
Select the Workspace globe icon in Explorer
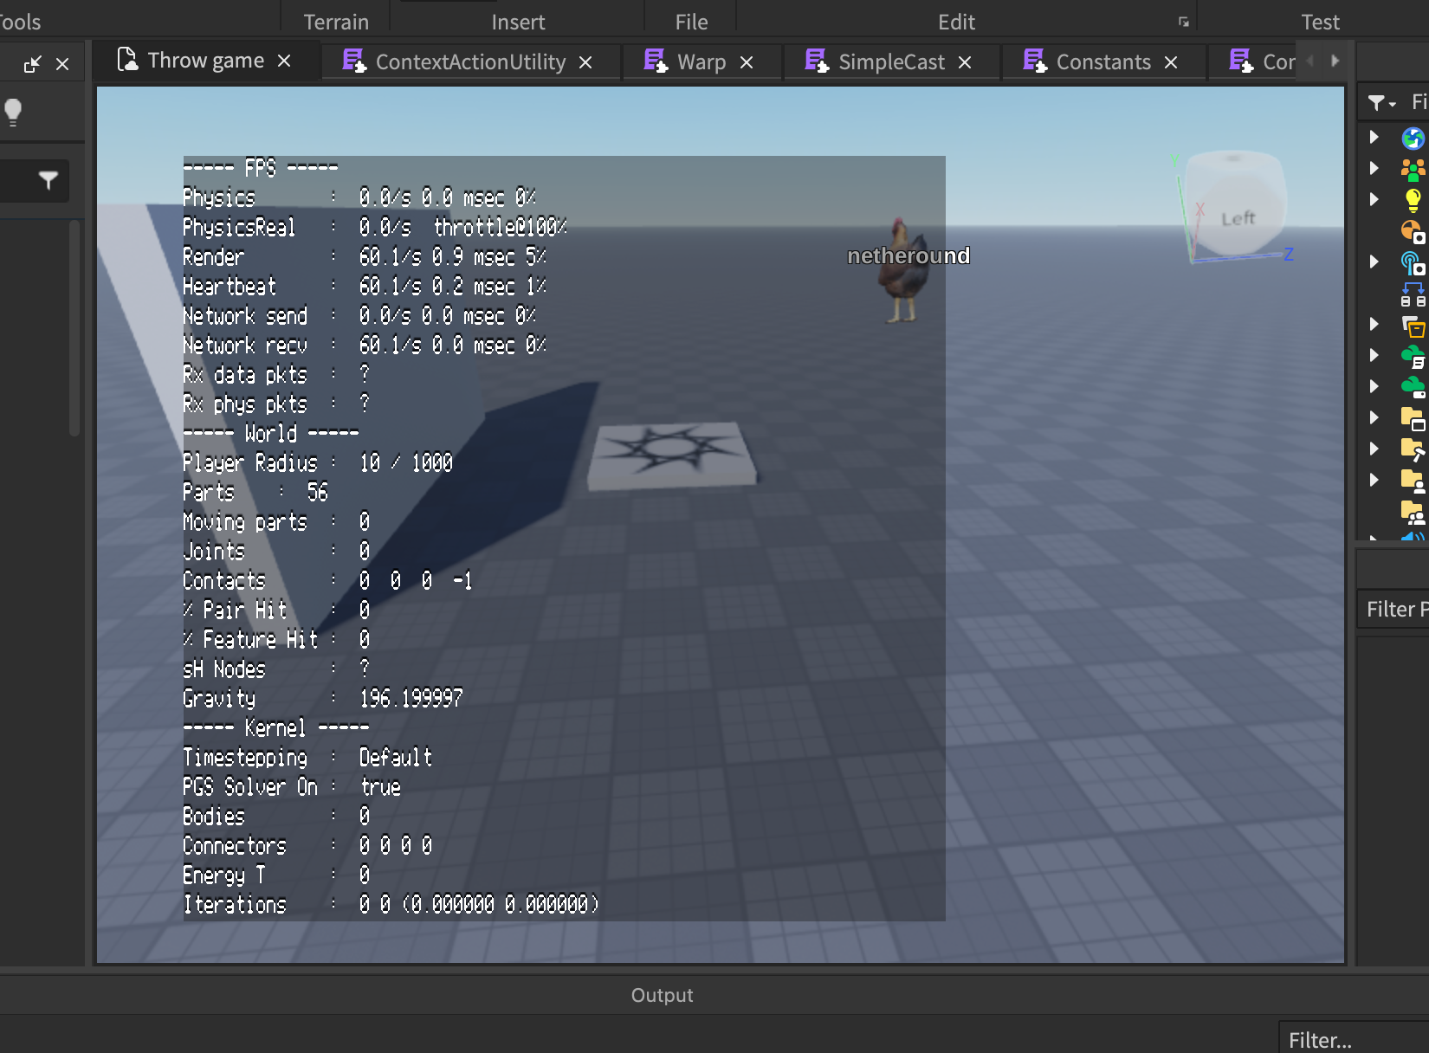click(x=1413, y=138)
